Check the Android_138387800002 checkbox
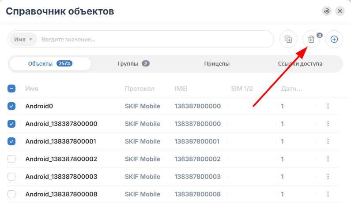351x203 pixels. coord(11,159)
